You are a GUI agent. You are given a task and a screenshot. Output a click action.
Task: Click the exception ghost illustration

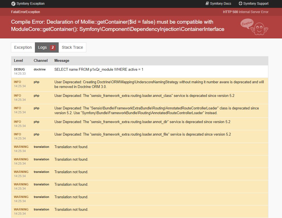coord(254,27)
